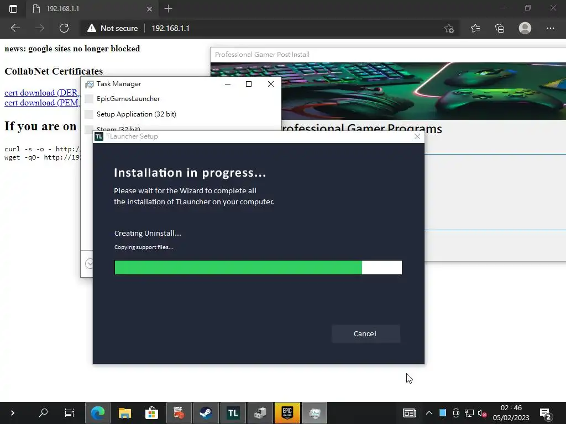Go back in the browser
The image size is (566, 424).
pyautogui.click(x=15, y=28)
